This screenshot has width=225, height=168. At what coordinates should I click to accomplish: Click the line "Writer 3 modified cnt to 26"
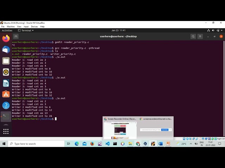pyautogui.click(x=32, y=116)
